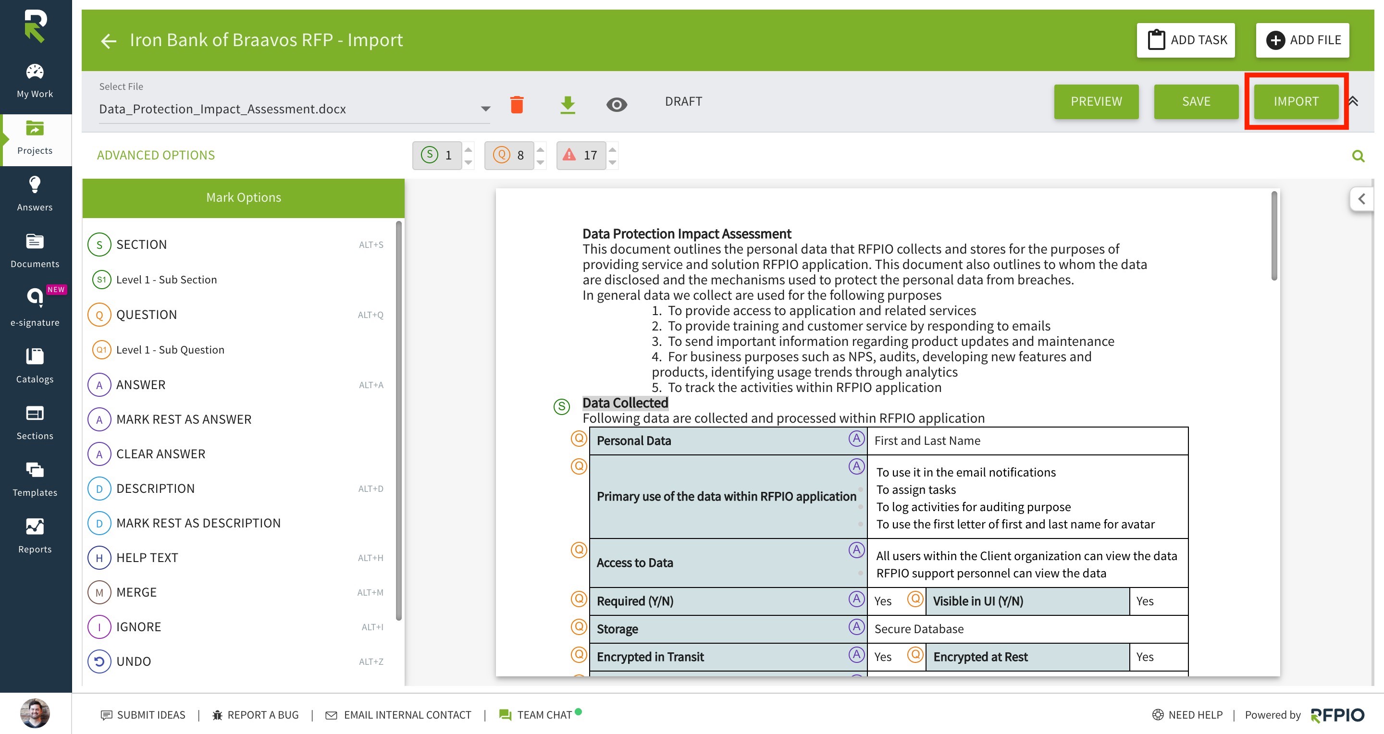1384x734 pixels.
Task: Open ADVANCED OPTIONS
Action: coord(156,155)
